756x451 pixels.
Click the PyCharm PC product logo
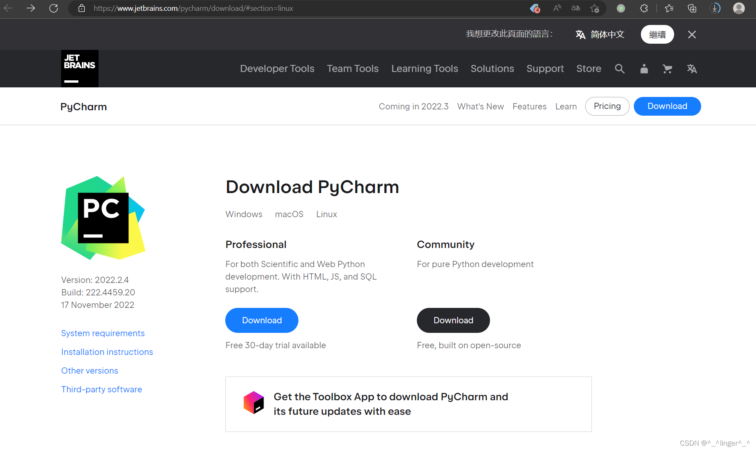(103, 218)
